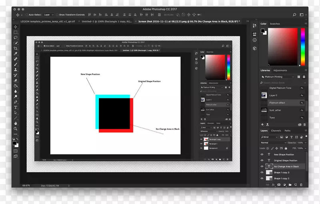Switch to the Channels tab

(x=276, y=131)
